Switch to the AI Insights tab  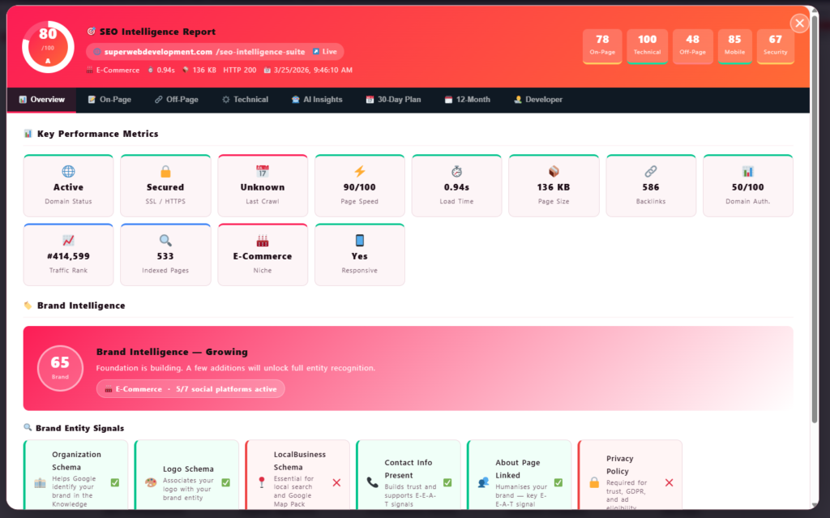tap(317, 100)
